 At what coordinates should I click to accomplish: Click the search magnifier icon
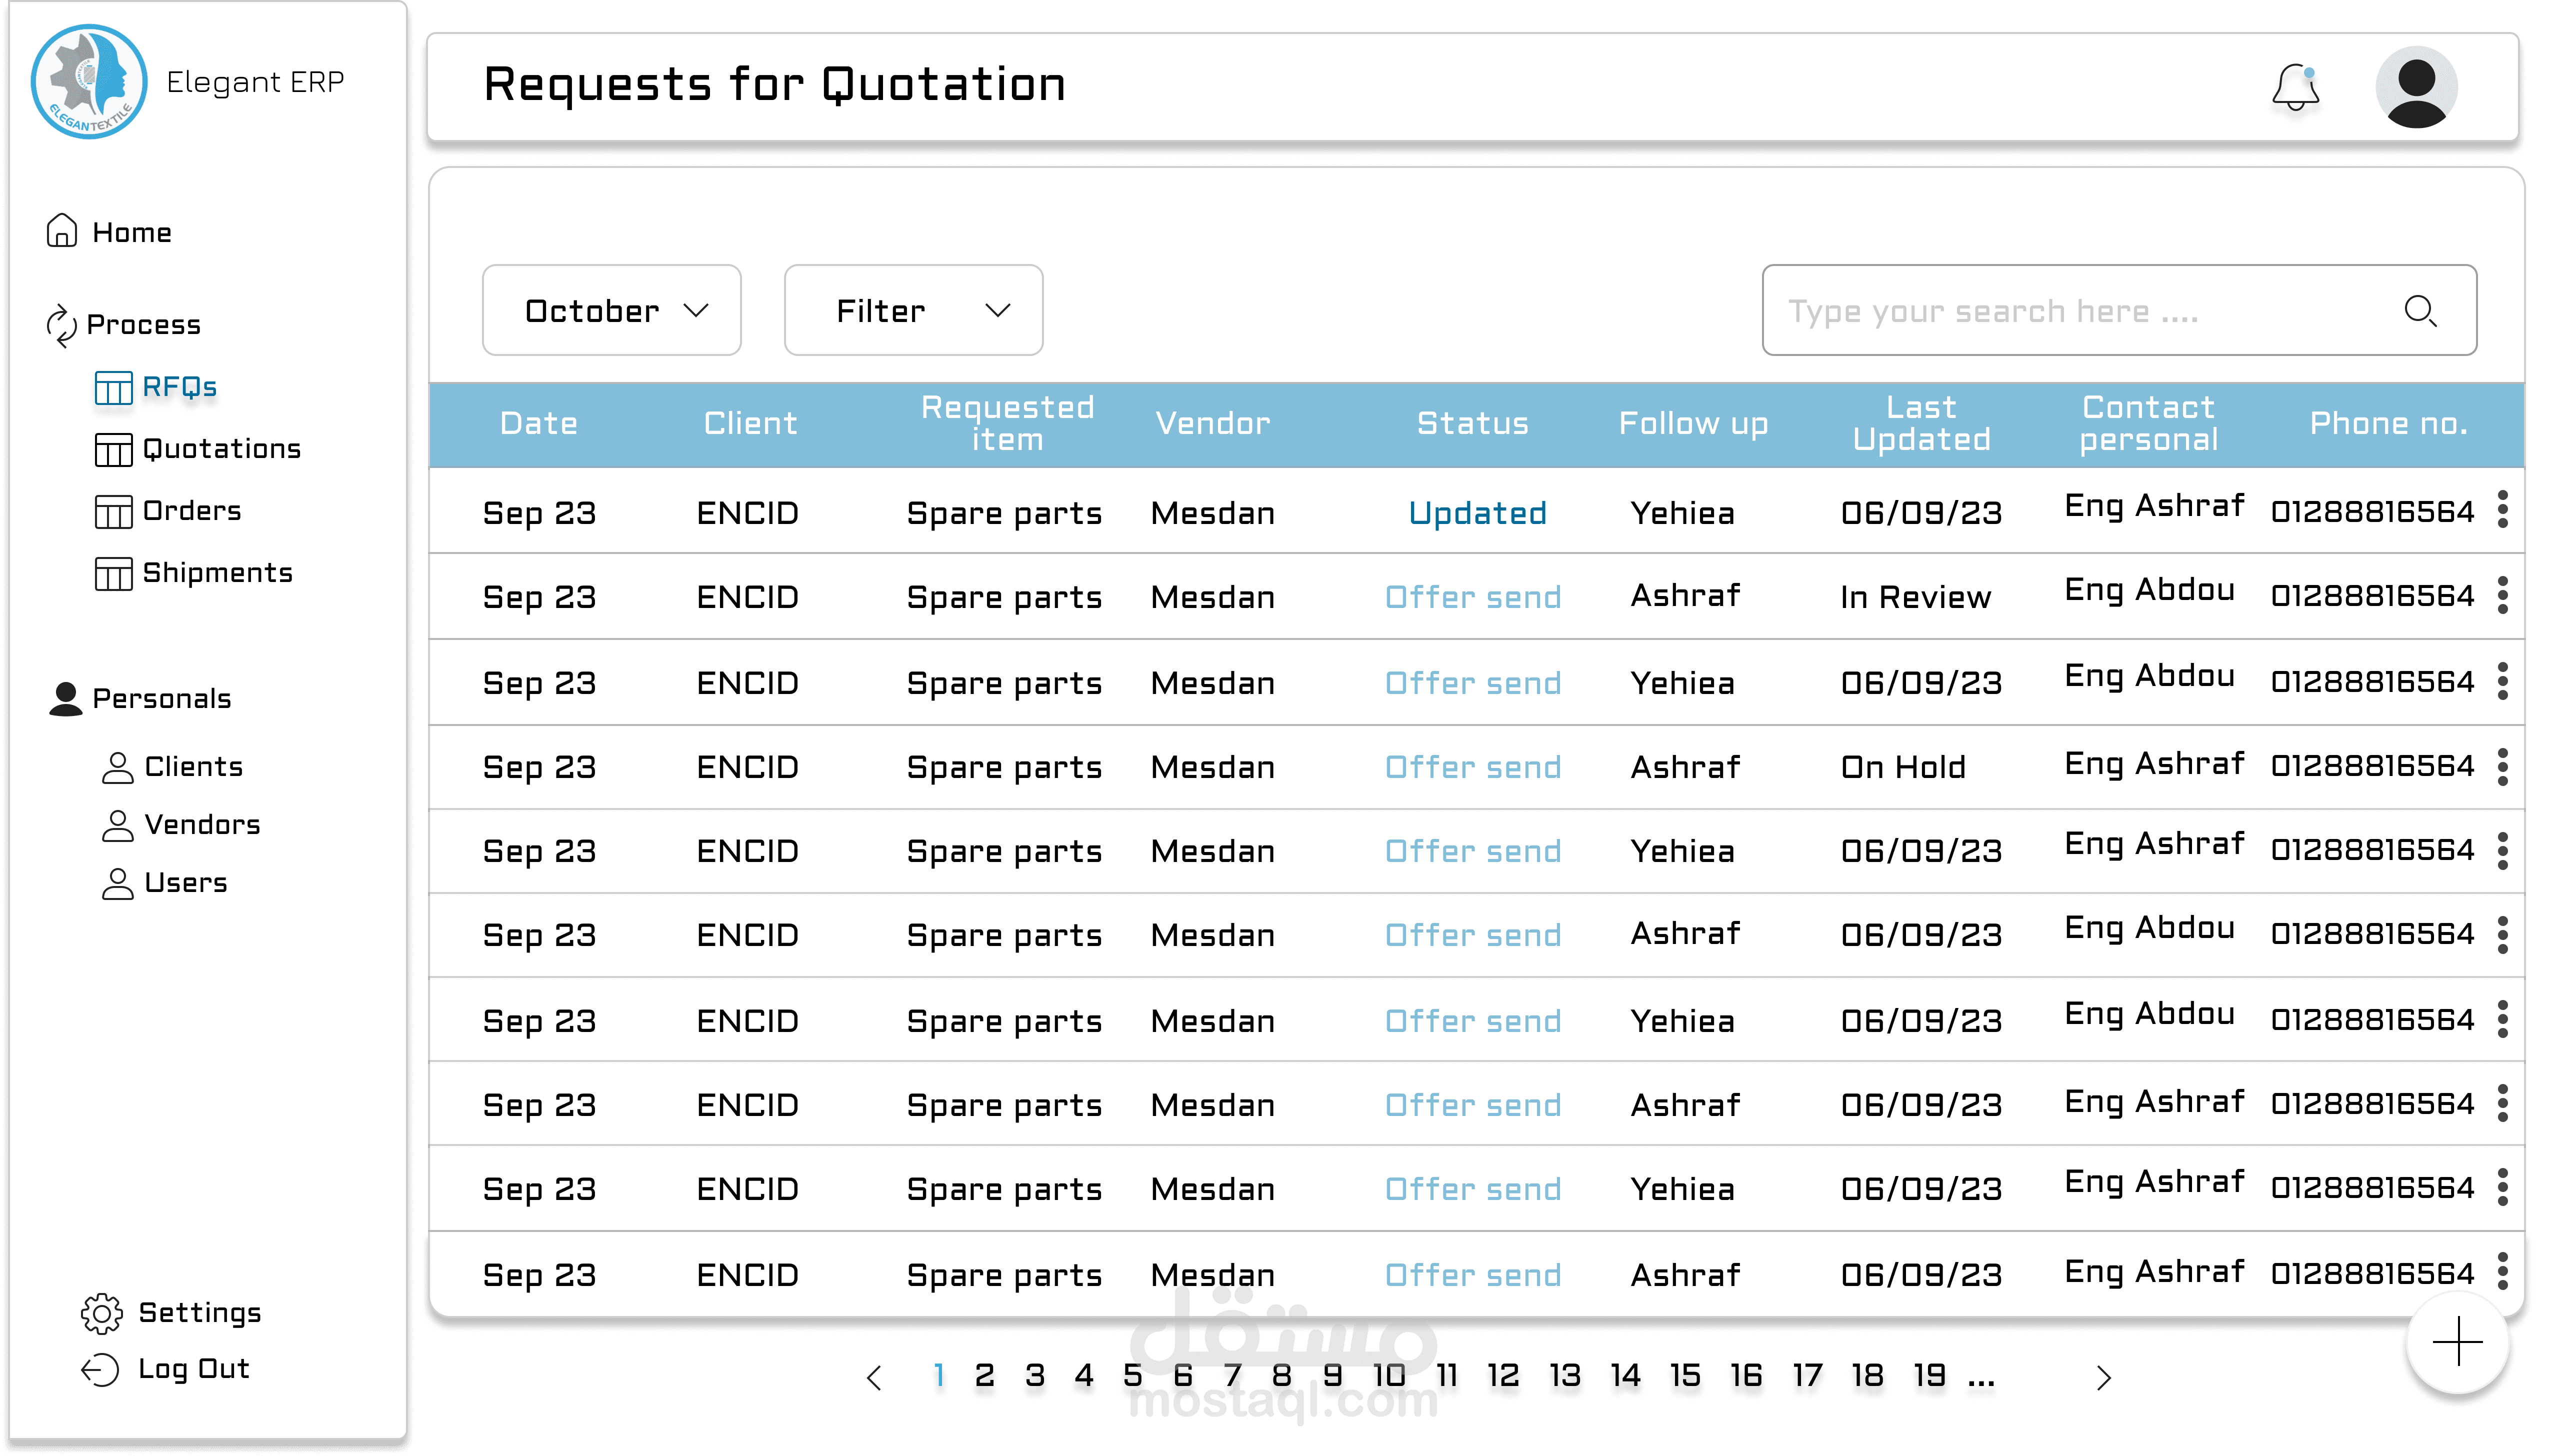point(2419,311)
